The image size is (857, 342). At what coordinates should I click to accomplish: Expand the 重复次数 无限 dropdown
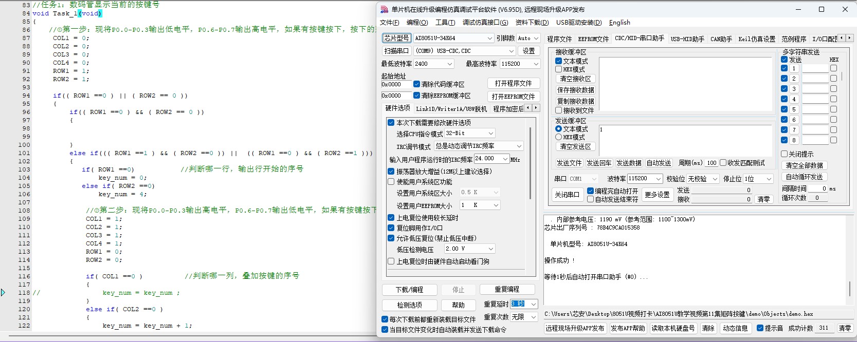pos(533,317)
